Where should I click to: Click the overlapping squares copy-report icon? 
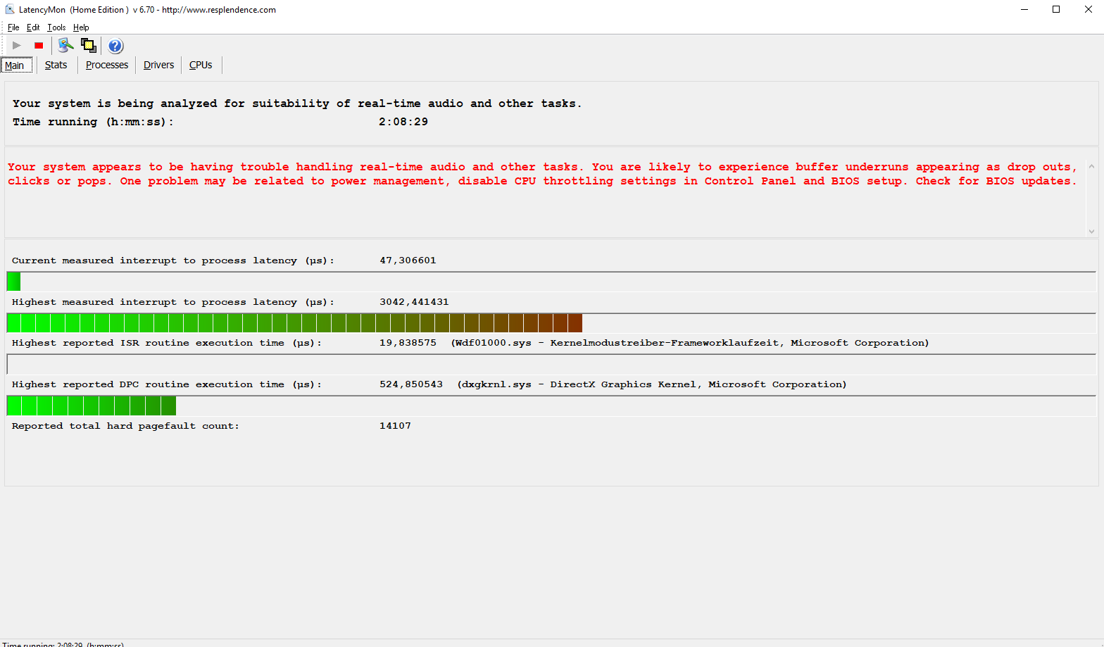tap(89, 46)
